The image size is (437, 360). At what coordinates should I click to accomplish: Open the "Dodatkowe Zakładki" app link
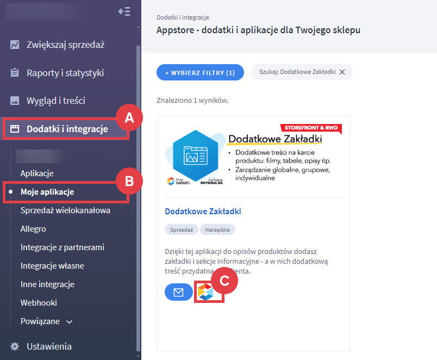click(x=203, y=211)
